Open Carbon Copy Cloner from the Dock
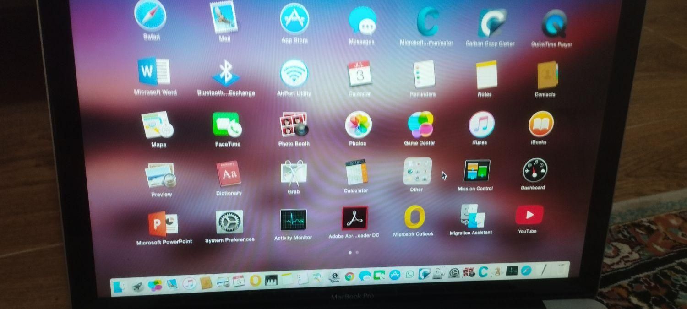This screenshot has height=309, width=687. (x=425, y=274)
